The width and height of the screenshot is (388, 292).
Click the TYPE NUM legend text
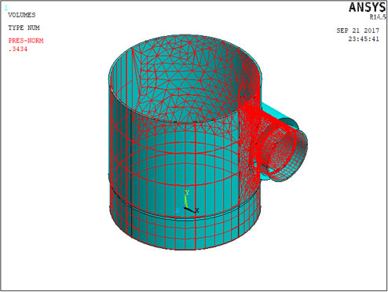tap(24, 27)
